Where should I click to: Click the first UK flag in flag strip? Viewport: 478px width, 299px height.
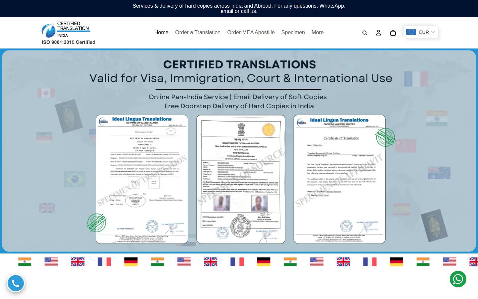tap(78, 262)
